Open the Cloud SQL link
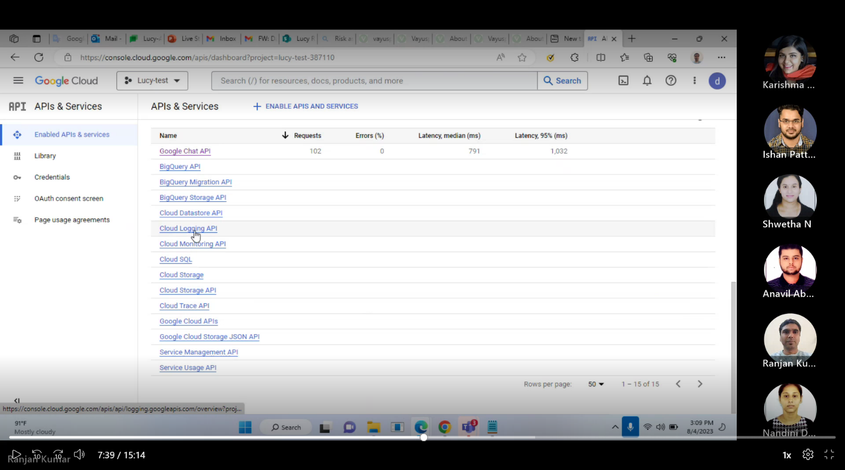Viewport: 845px width, 470px height. pyautogui.click(x=176, y=259)
